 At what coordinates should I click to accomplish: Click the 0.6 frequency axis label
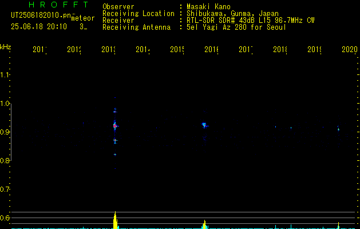point(5,218)
